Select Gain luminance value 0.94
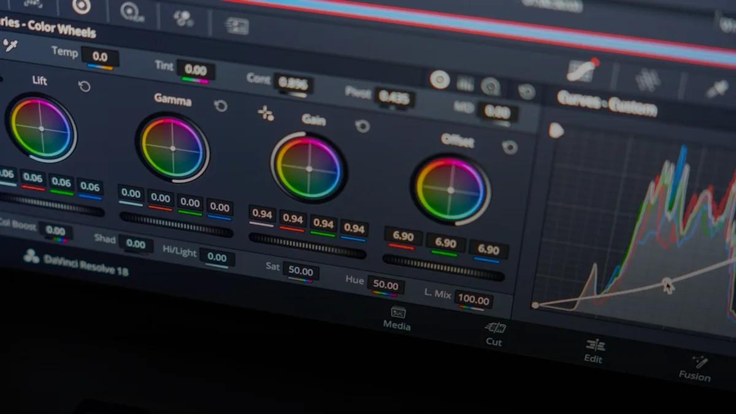736x414 pixels. pos(262,214)
